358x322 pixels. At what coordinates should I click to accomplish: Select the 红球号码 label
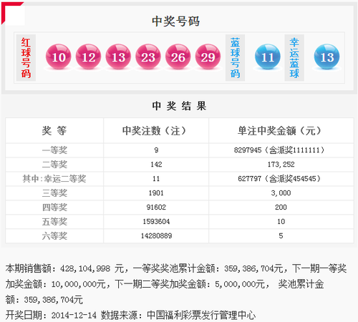coord(26,58)
